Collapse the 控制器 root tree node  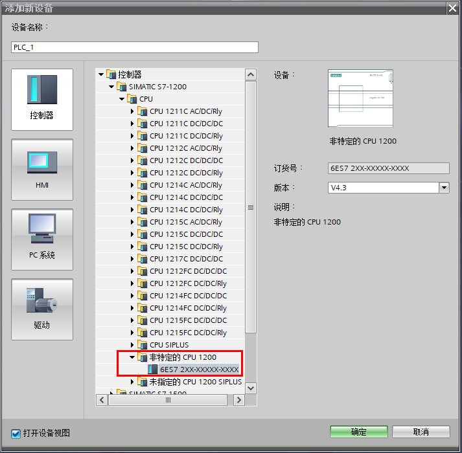pos(101,74)
